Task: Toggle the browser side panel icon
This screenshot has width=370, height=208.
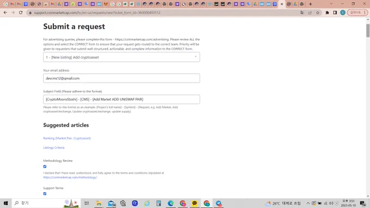Action: (335, 12)
